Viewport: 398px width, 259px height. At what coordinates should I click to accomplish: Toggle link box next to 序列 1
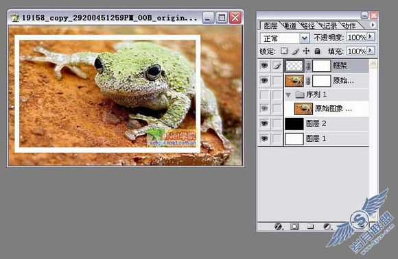point(277,95)
